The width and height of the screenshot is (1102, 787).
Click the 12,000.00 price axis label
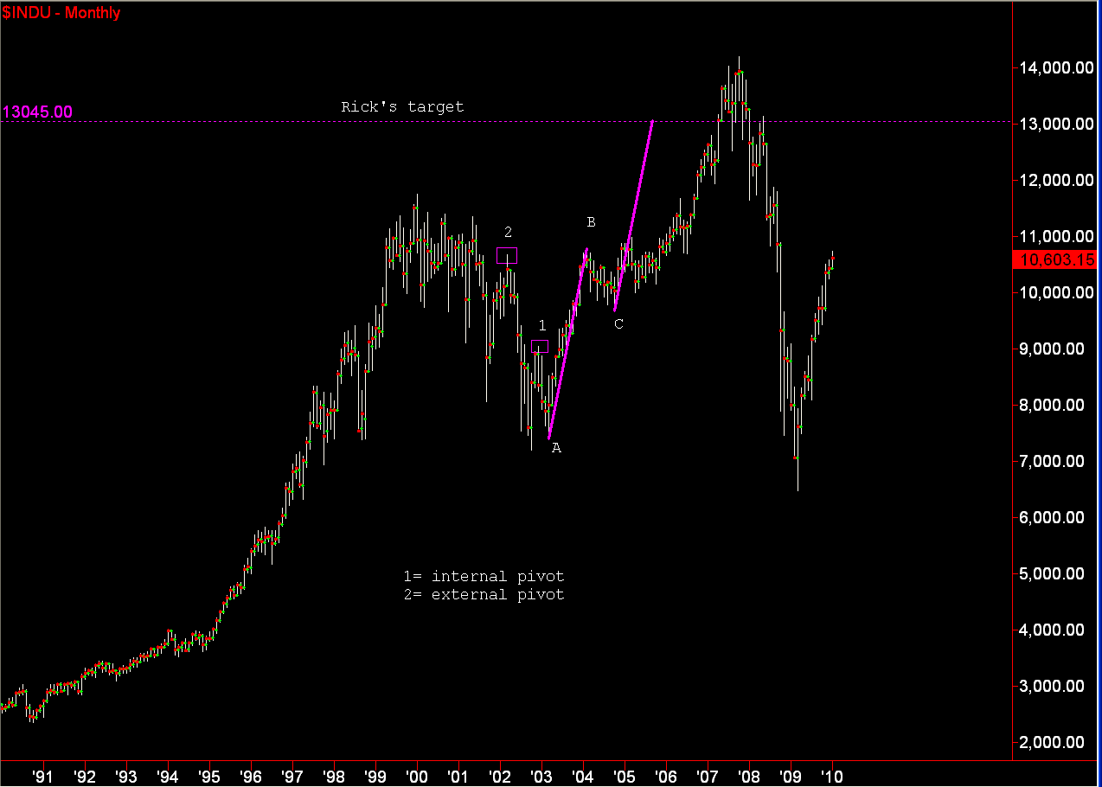1054,181
